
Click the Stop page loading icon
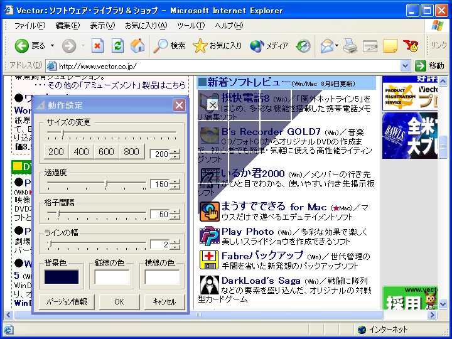click(x=97, y=46)
